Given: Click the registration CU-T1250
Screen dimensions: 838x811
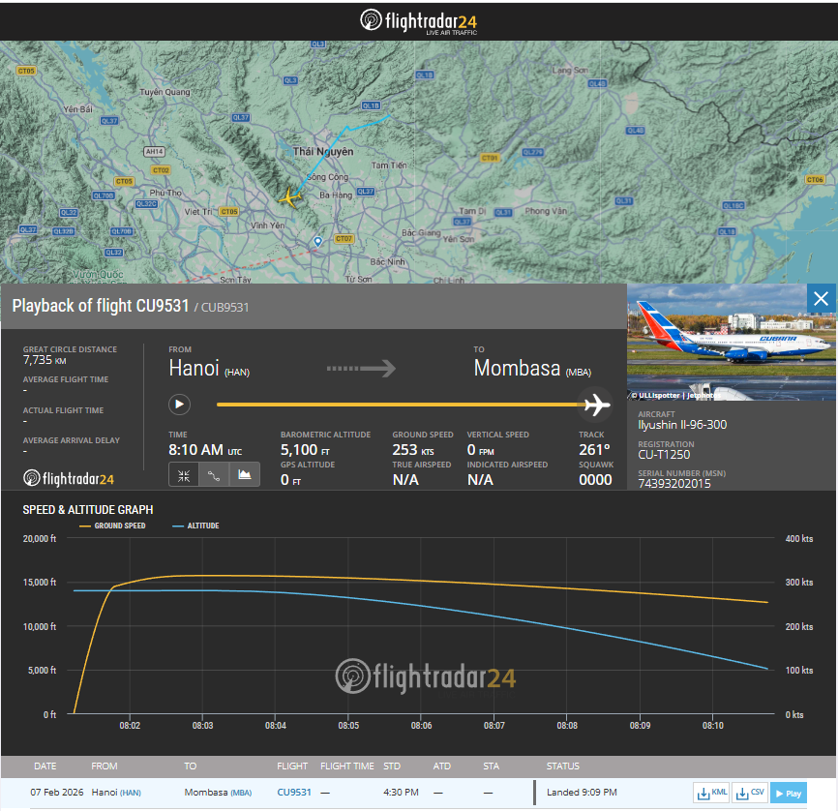Looking at the screenshot, I should coord(664,455).
